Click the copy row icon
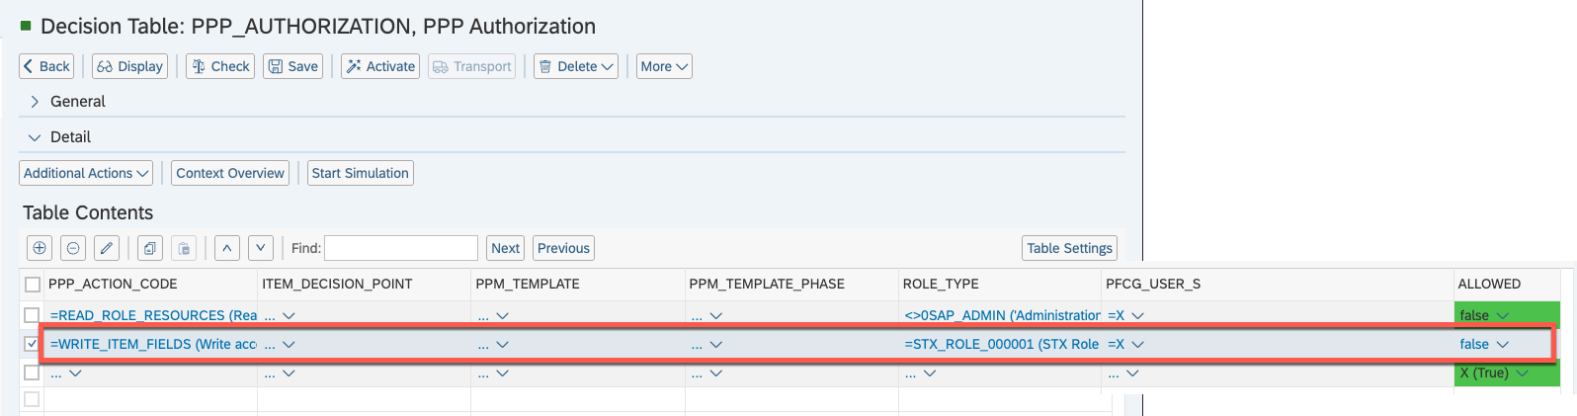Viewport: 1577px width, 416px height. click(x=150, y=248)
